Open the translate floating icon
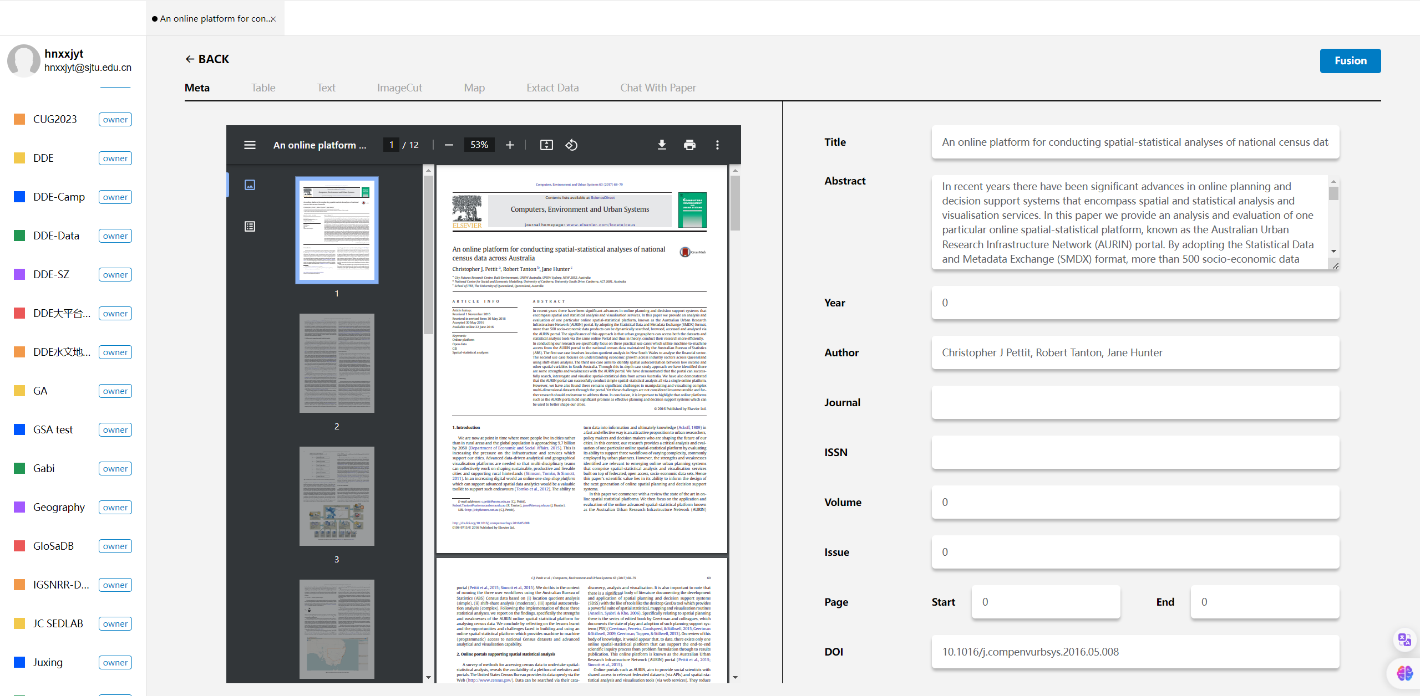Viewport: 1420px width, 696px height. coord(1404,639)
